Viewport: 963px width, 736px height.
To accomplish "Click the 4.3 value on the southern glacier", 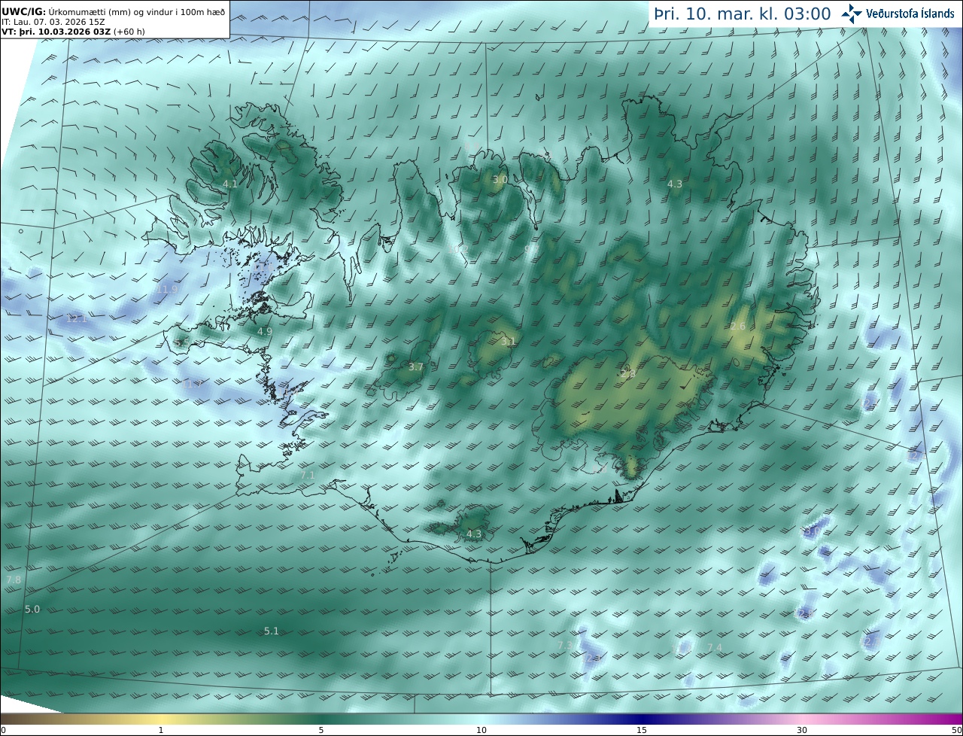I will (474, 534).
